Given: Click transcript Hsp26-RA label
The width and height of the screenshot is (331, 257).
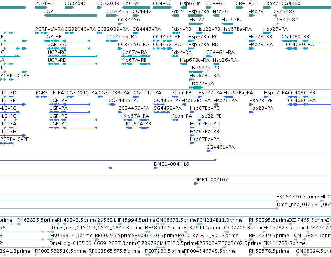Looking at the screenshot, I should tap(225, 60).
